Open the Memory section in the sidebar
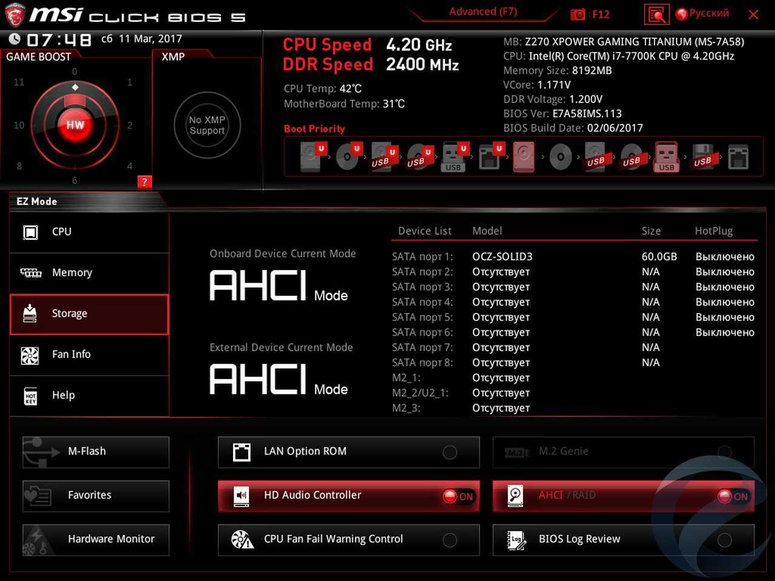Viewport: 775px width, 581px height. tap(89, 273)
